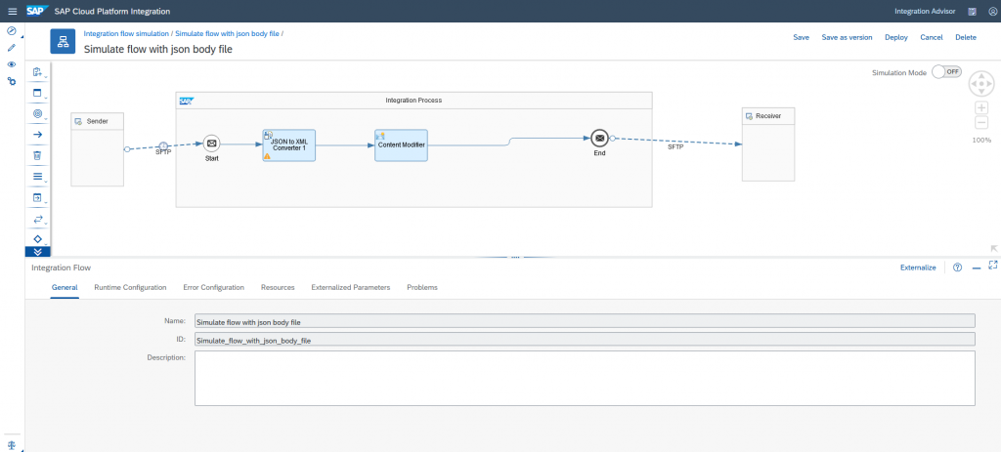
Task: Click the Save button
Action: (x=802, y=38)
